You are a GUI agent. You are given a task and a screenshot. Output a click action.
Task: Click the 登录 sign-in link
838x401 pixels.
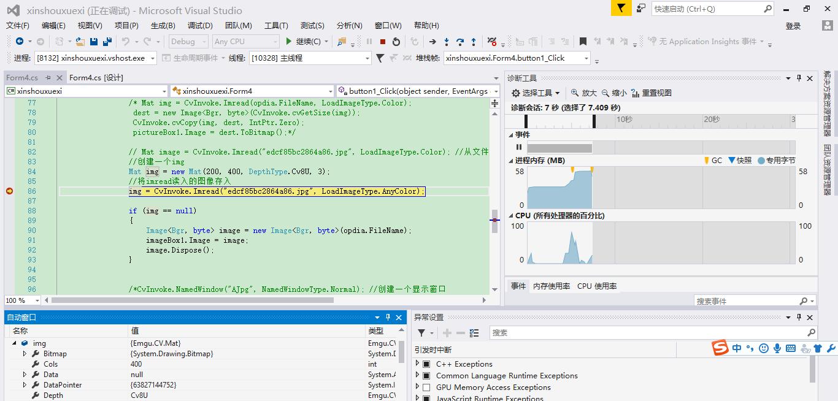pos(793,26)
